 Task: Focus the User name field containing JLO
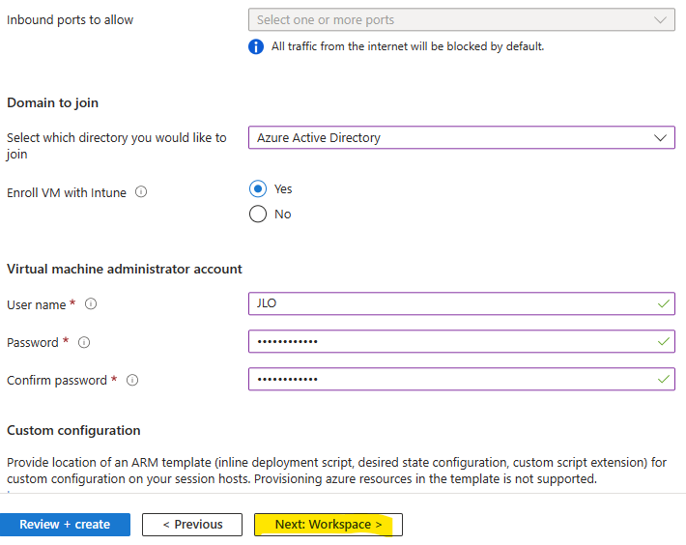462,303
